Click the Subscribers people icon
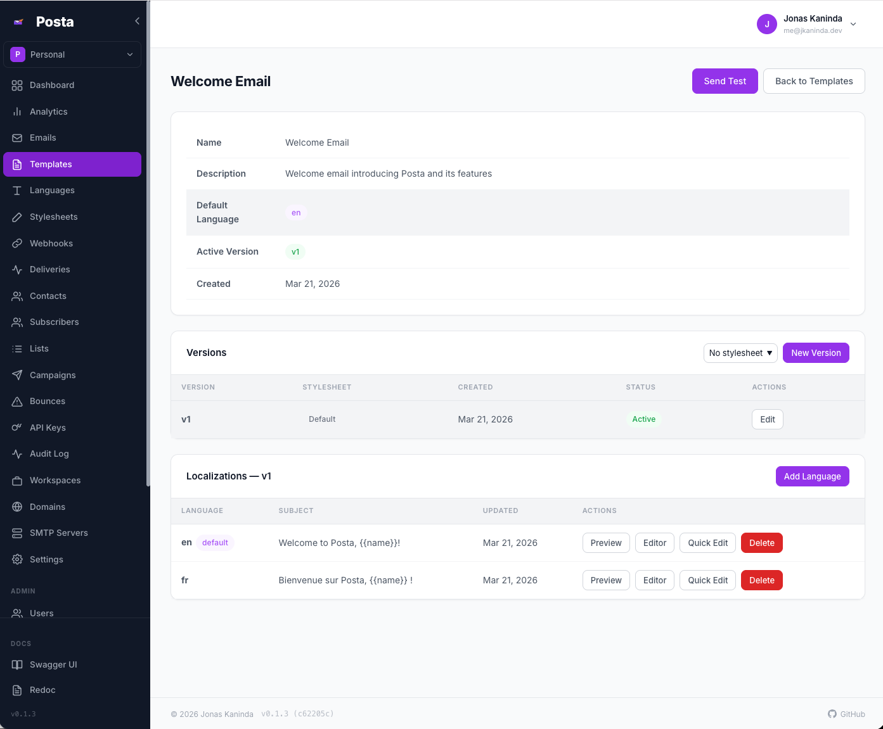Viewport: 883px width, 729px height. tap(17, 322)
